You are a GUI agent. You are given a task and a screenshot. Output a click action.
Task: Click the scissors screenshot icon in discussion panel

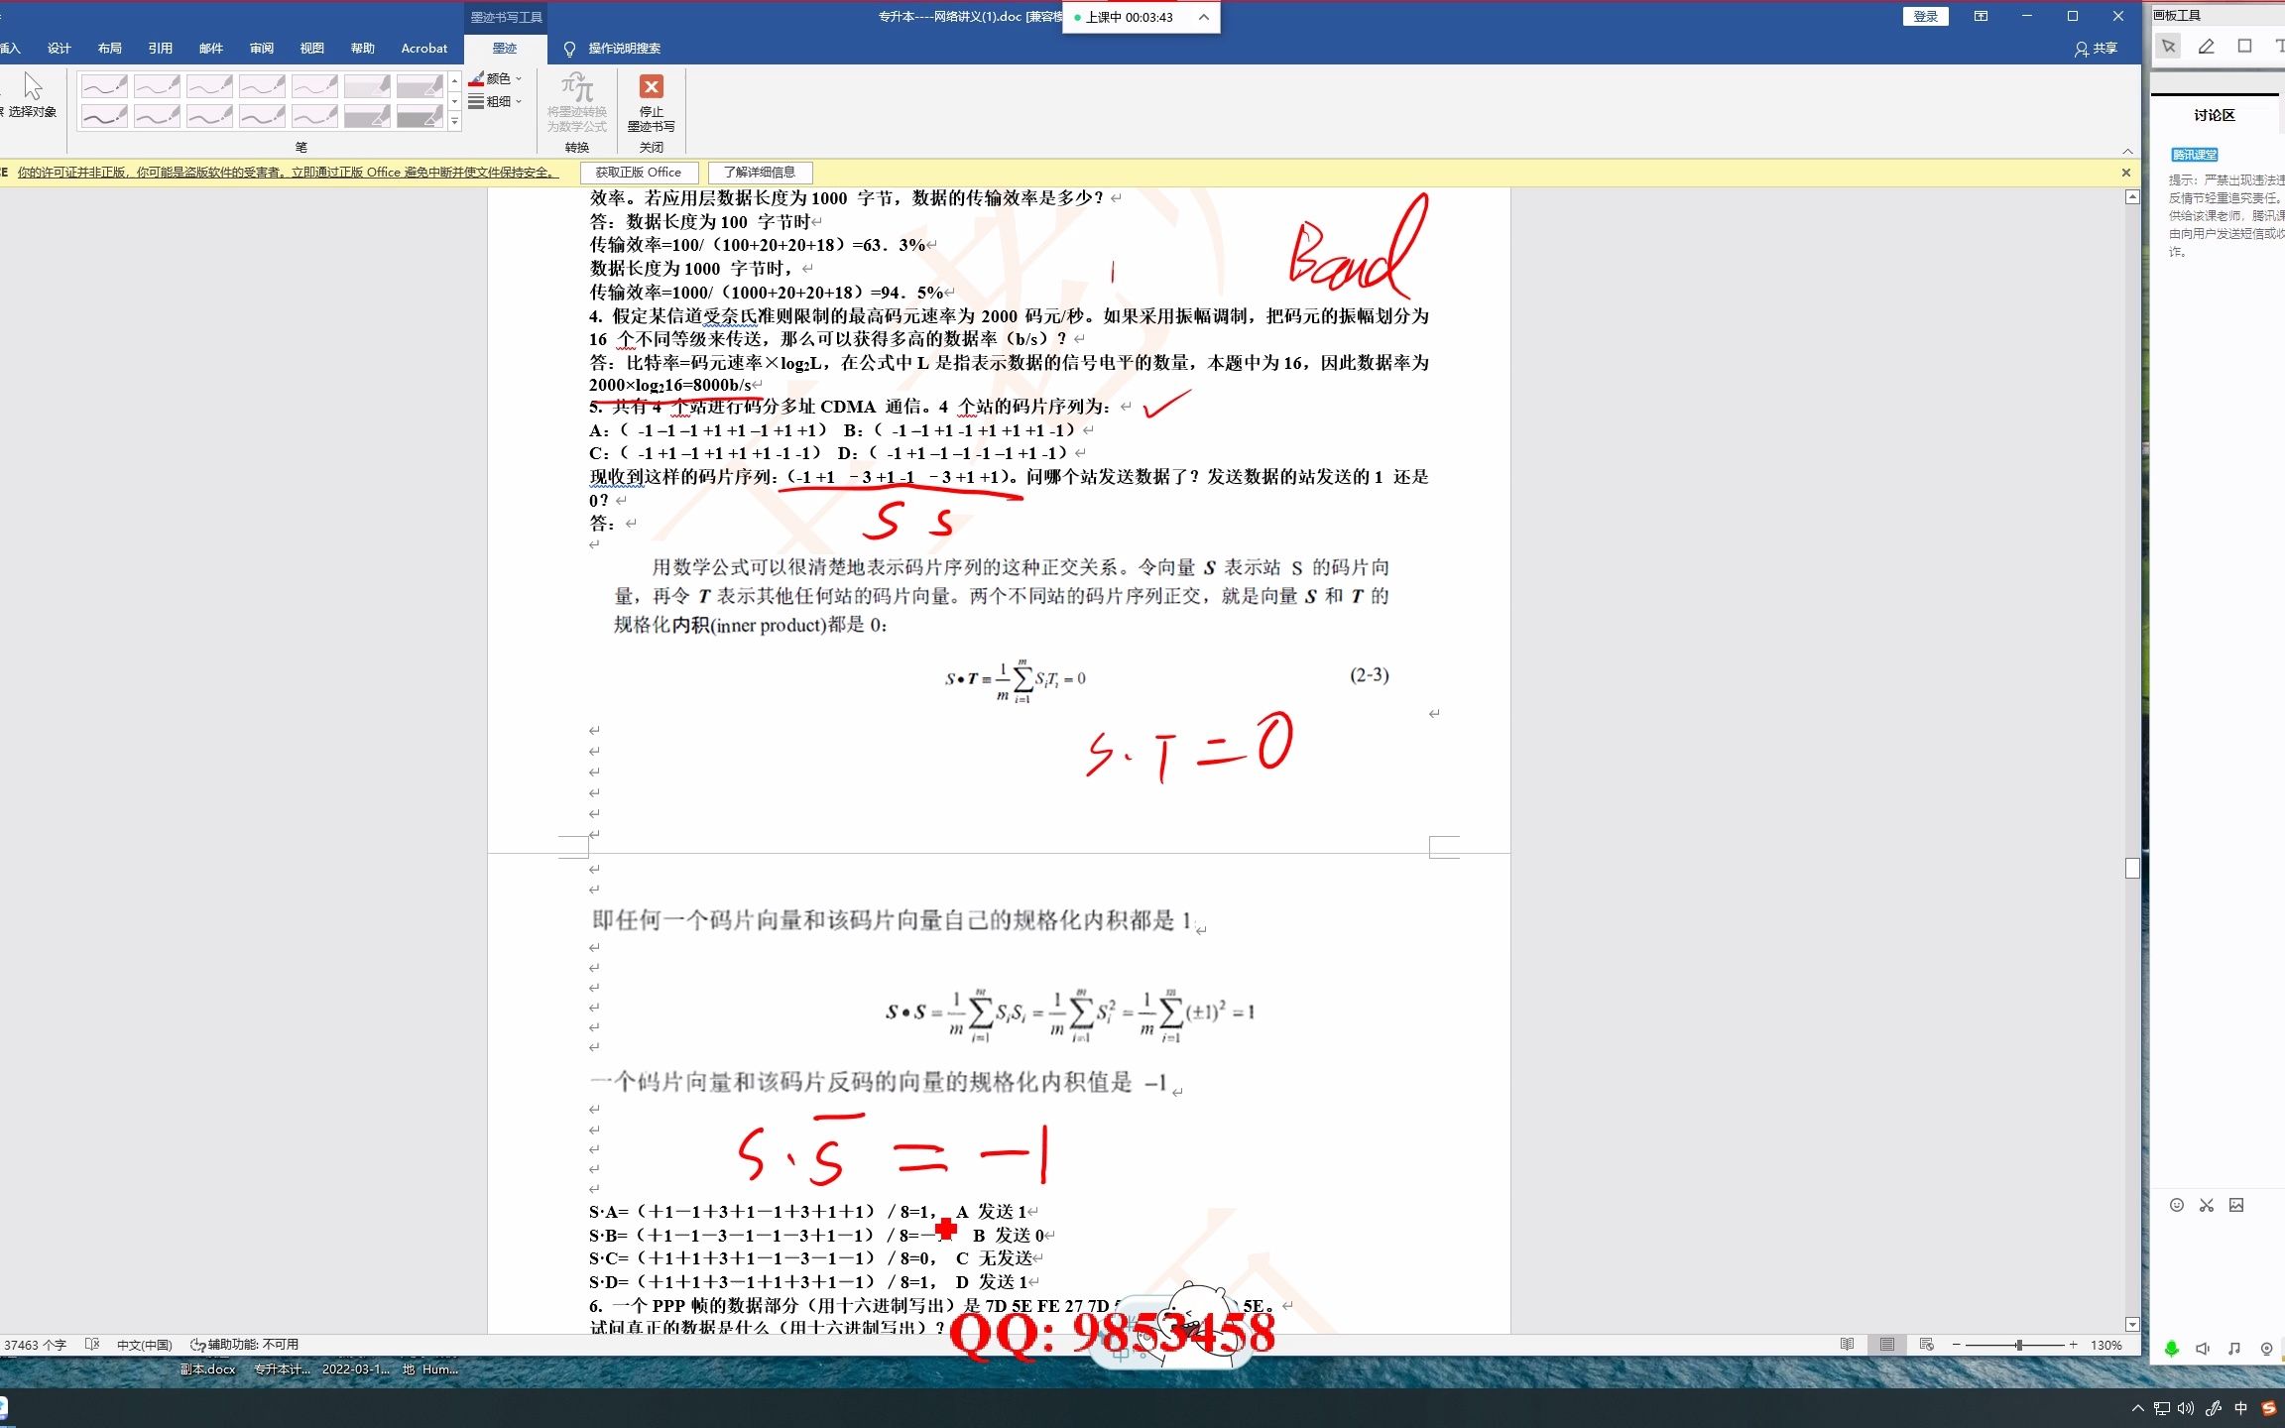[x=2207, y=1205]
